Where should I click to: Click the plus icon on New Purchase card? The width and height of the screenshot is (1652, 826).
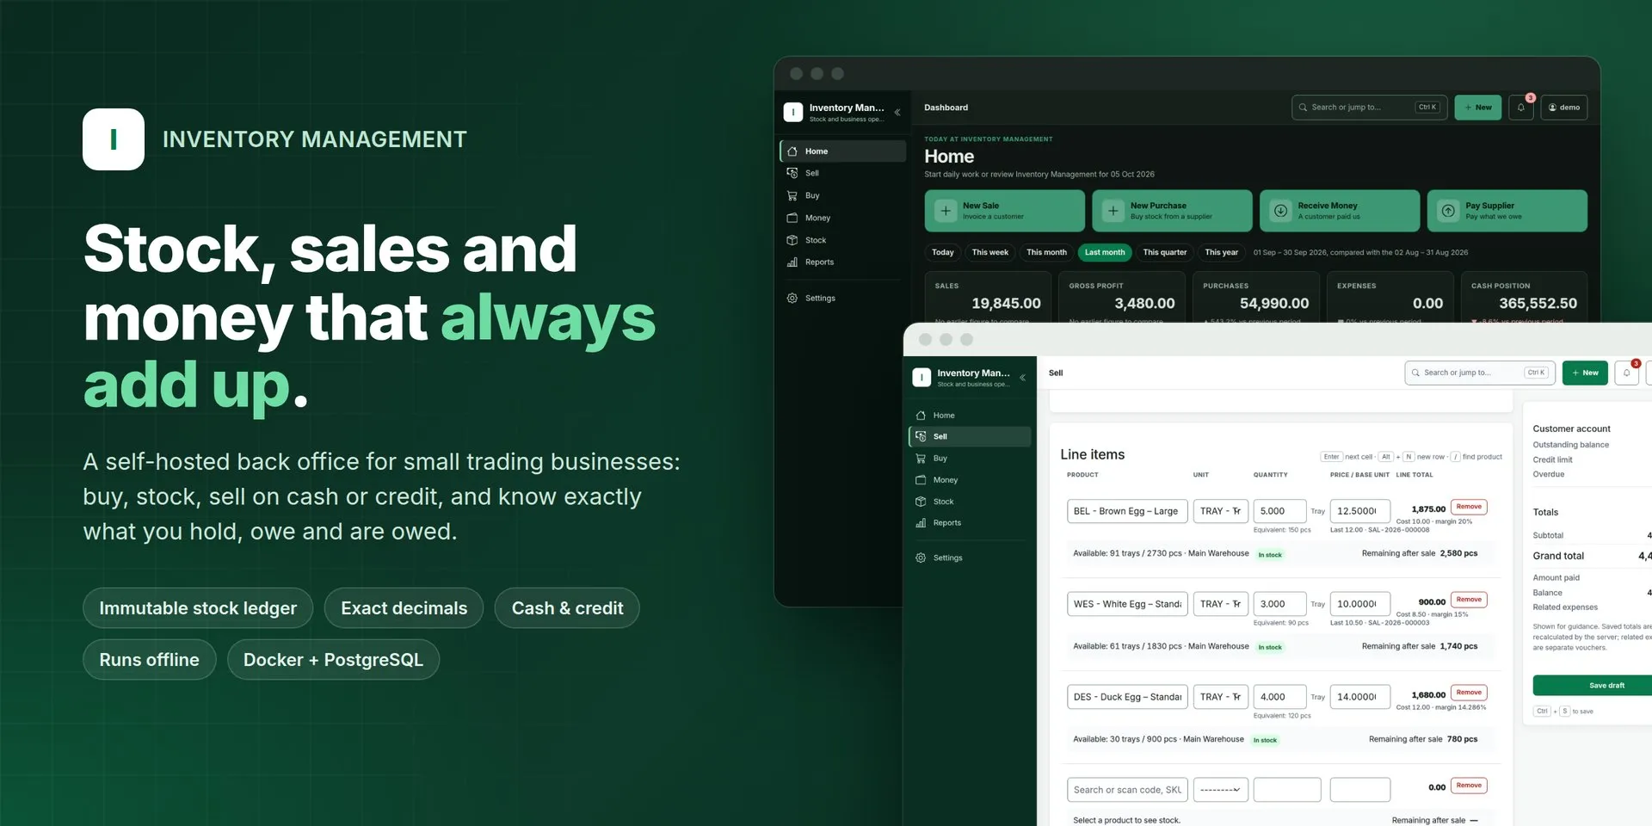[1113, 211]
